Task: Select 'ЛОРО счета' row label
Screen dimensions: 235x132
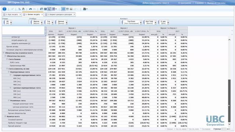Action: (15, 62)
